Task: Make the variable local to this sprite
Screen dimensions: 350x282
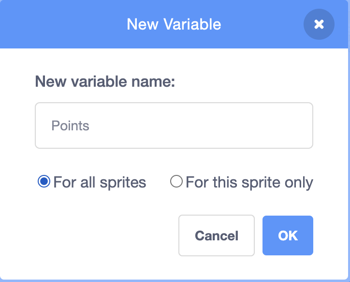Action: (x=176, y=182)
